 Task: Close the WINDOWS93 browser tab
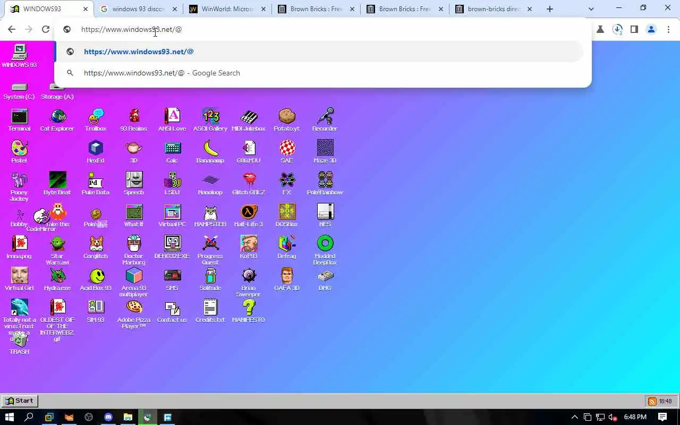85,9
